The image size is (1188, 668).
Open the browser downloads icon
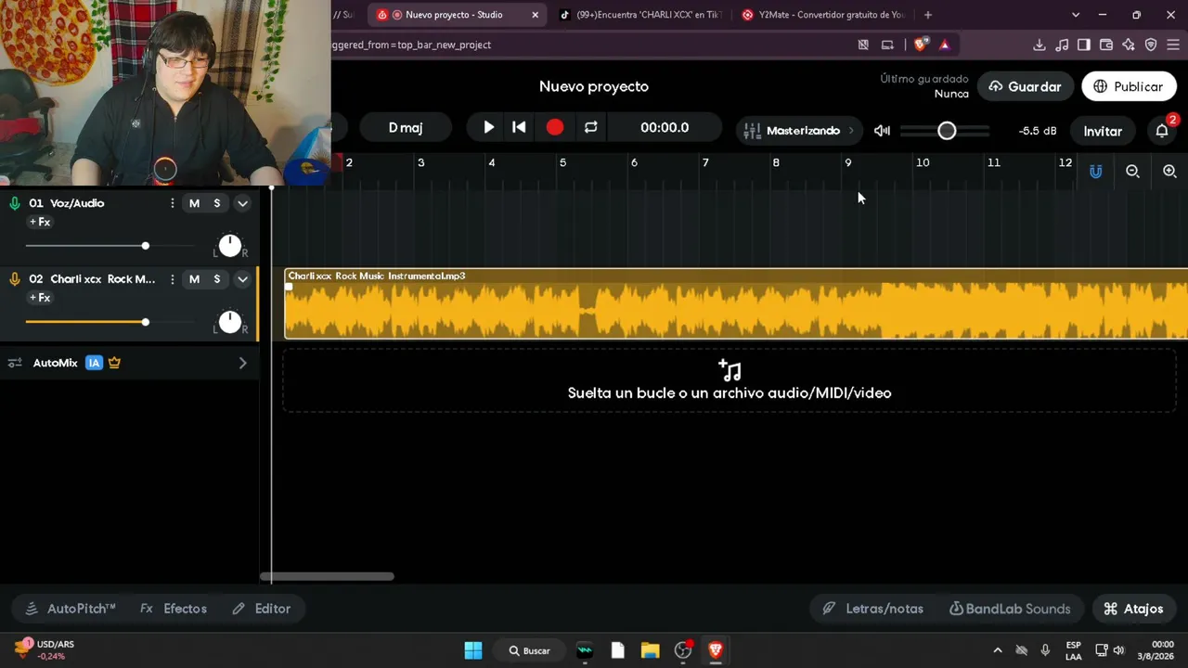tap(1039, 45)
